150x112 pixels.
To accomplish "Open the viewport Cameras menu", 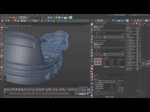I will (10, 26).
